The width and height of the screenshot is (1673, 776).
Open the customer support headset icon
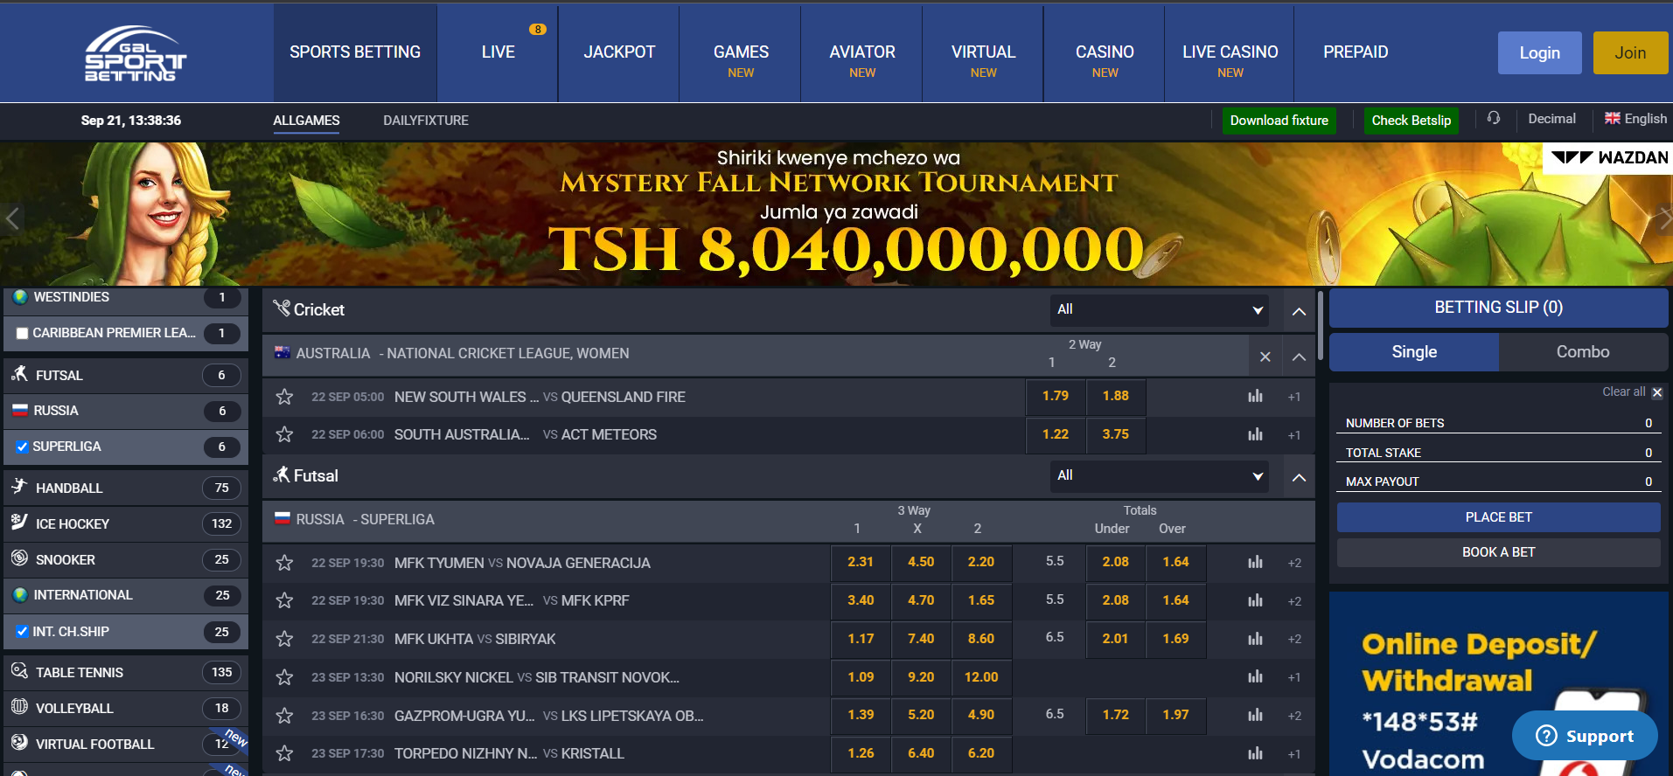coord(1494,118)
